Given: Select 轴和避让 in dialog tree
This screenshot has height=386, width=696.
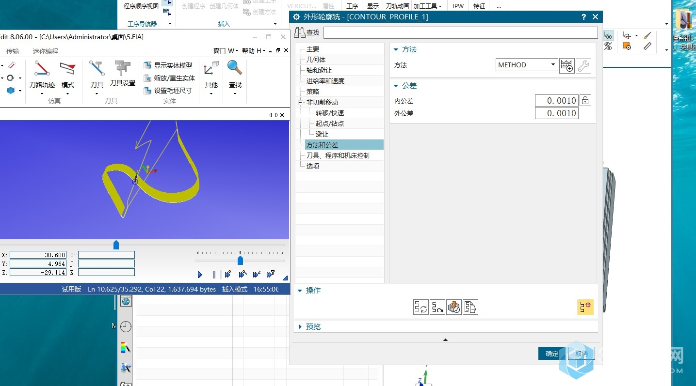Looking at the screenshot, I should 319,70.
